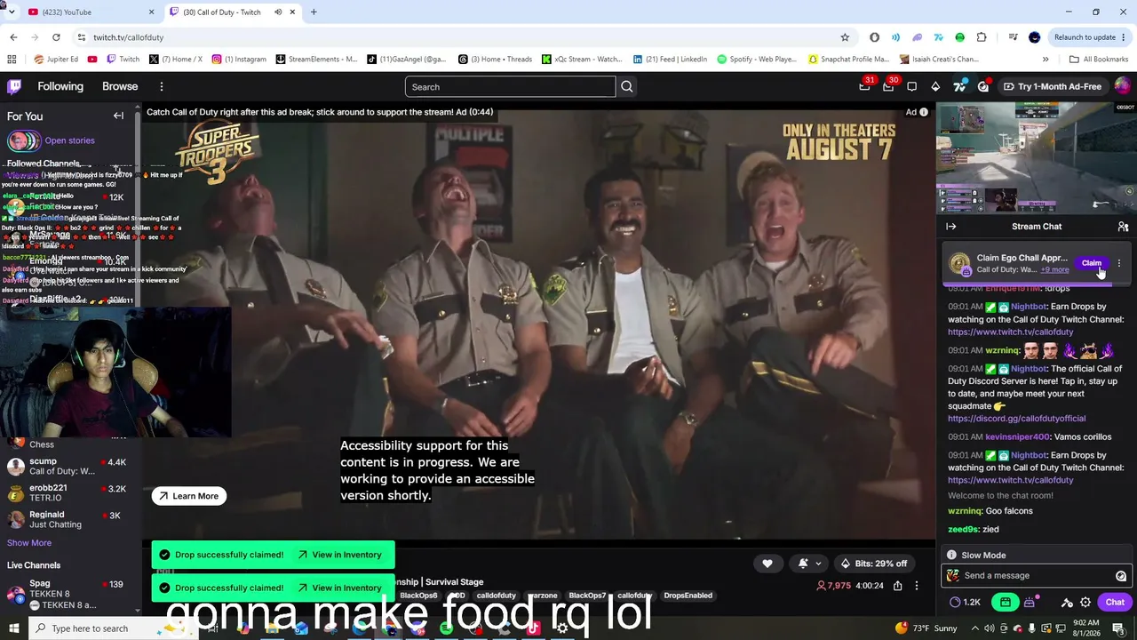This screenshot has height=640, width=1137.
Task: Reload the page
Action: 56,37
